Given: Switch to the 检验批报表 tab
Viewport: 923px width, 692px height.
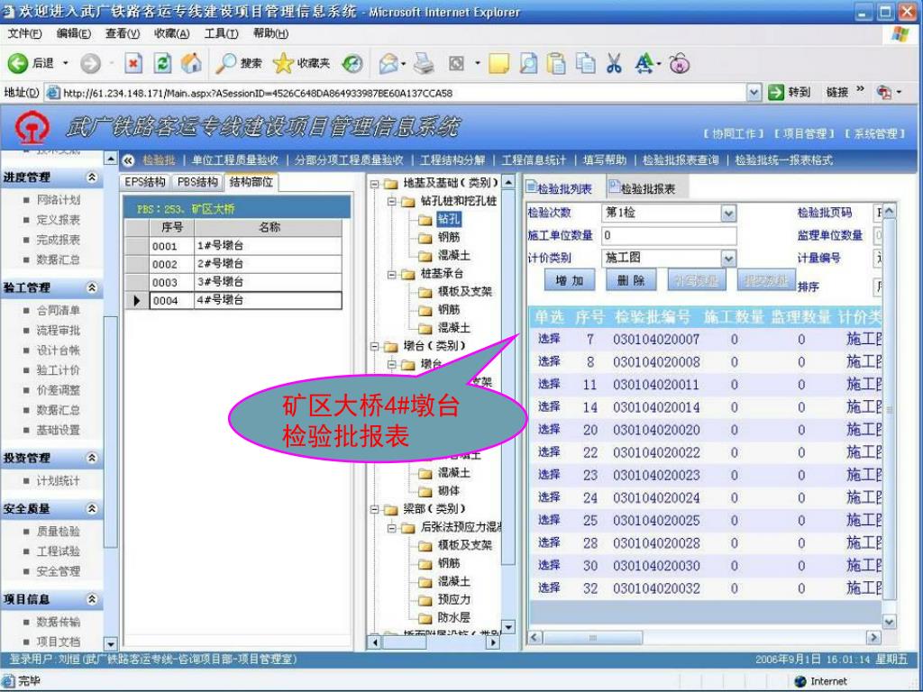Looking at the screenshot, I should (647, 188).
